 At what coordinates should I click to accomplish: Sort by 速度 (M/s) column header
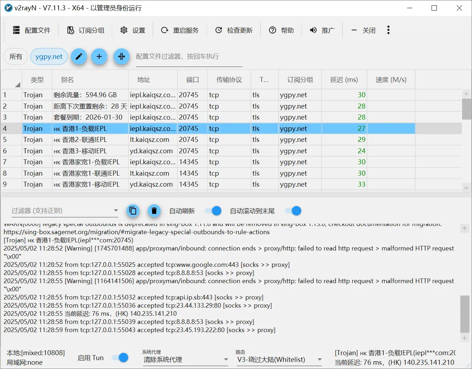pos(391,80)
